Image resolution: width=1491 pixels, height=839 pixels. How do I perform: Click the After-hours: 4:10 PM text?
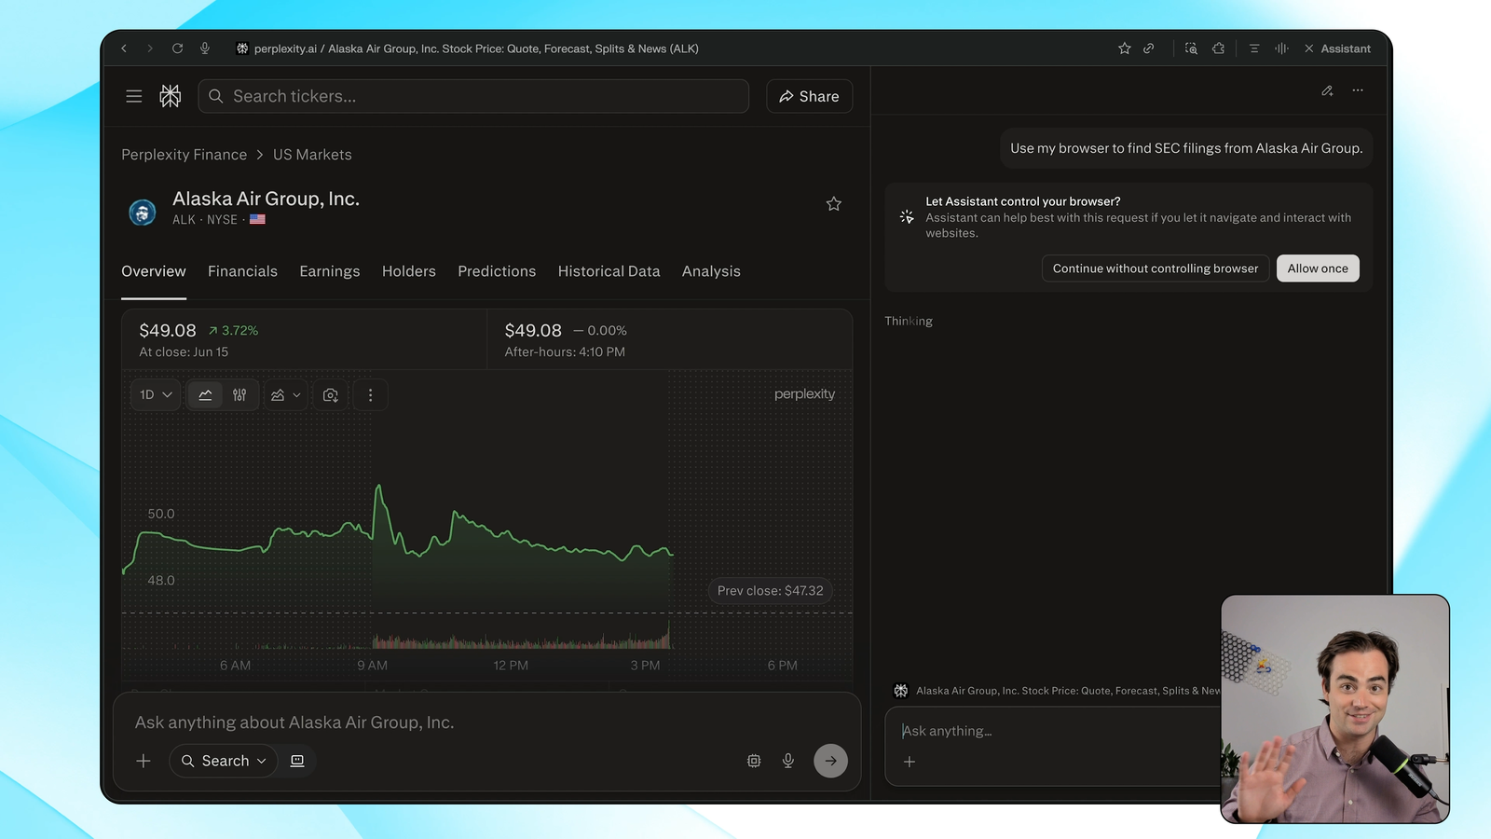pos(565,352)
